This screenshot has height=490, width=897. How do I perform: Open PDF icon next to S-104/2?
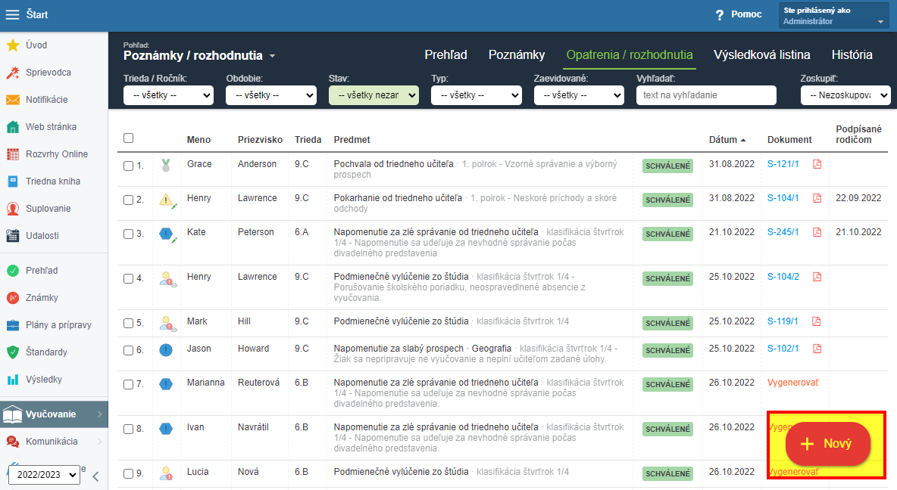click(817, 277)
